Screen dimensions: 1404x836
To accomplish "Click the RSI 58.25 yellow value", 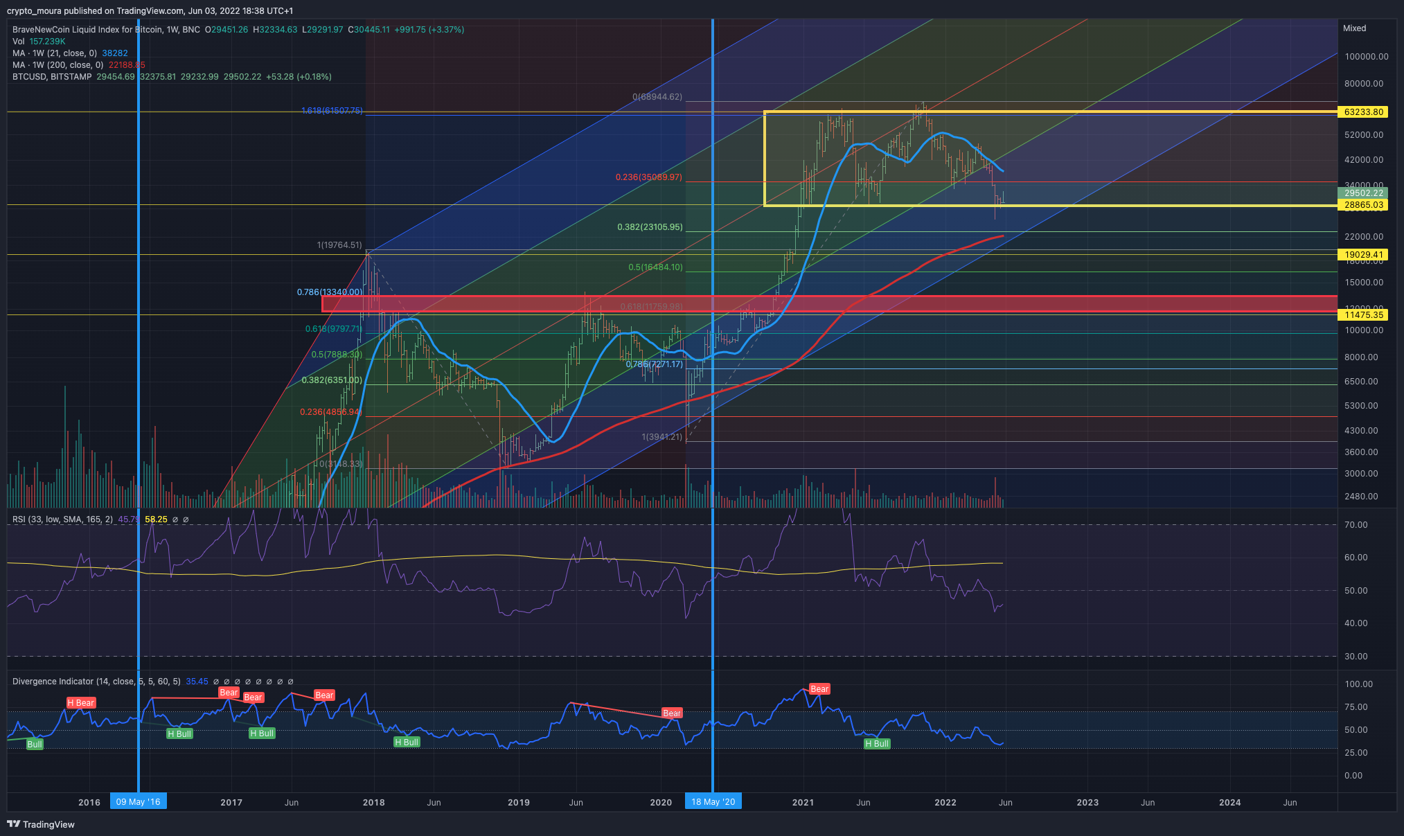I will click(x=157, y=519).
